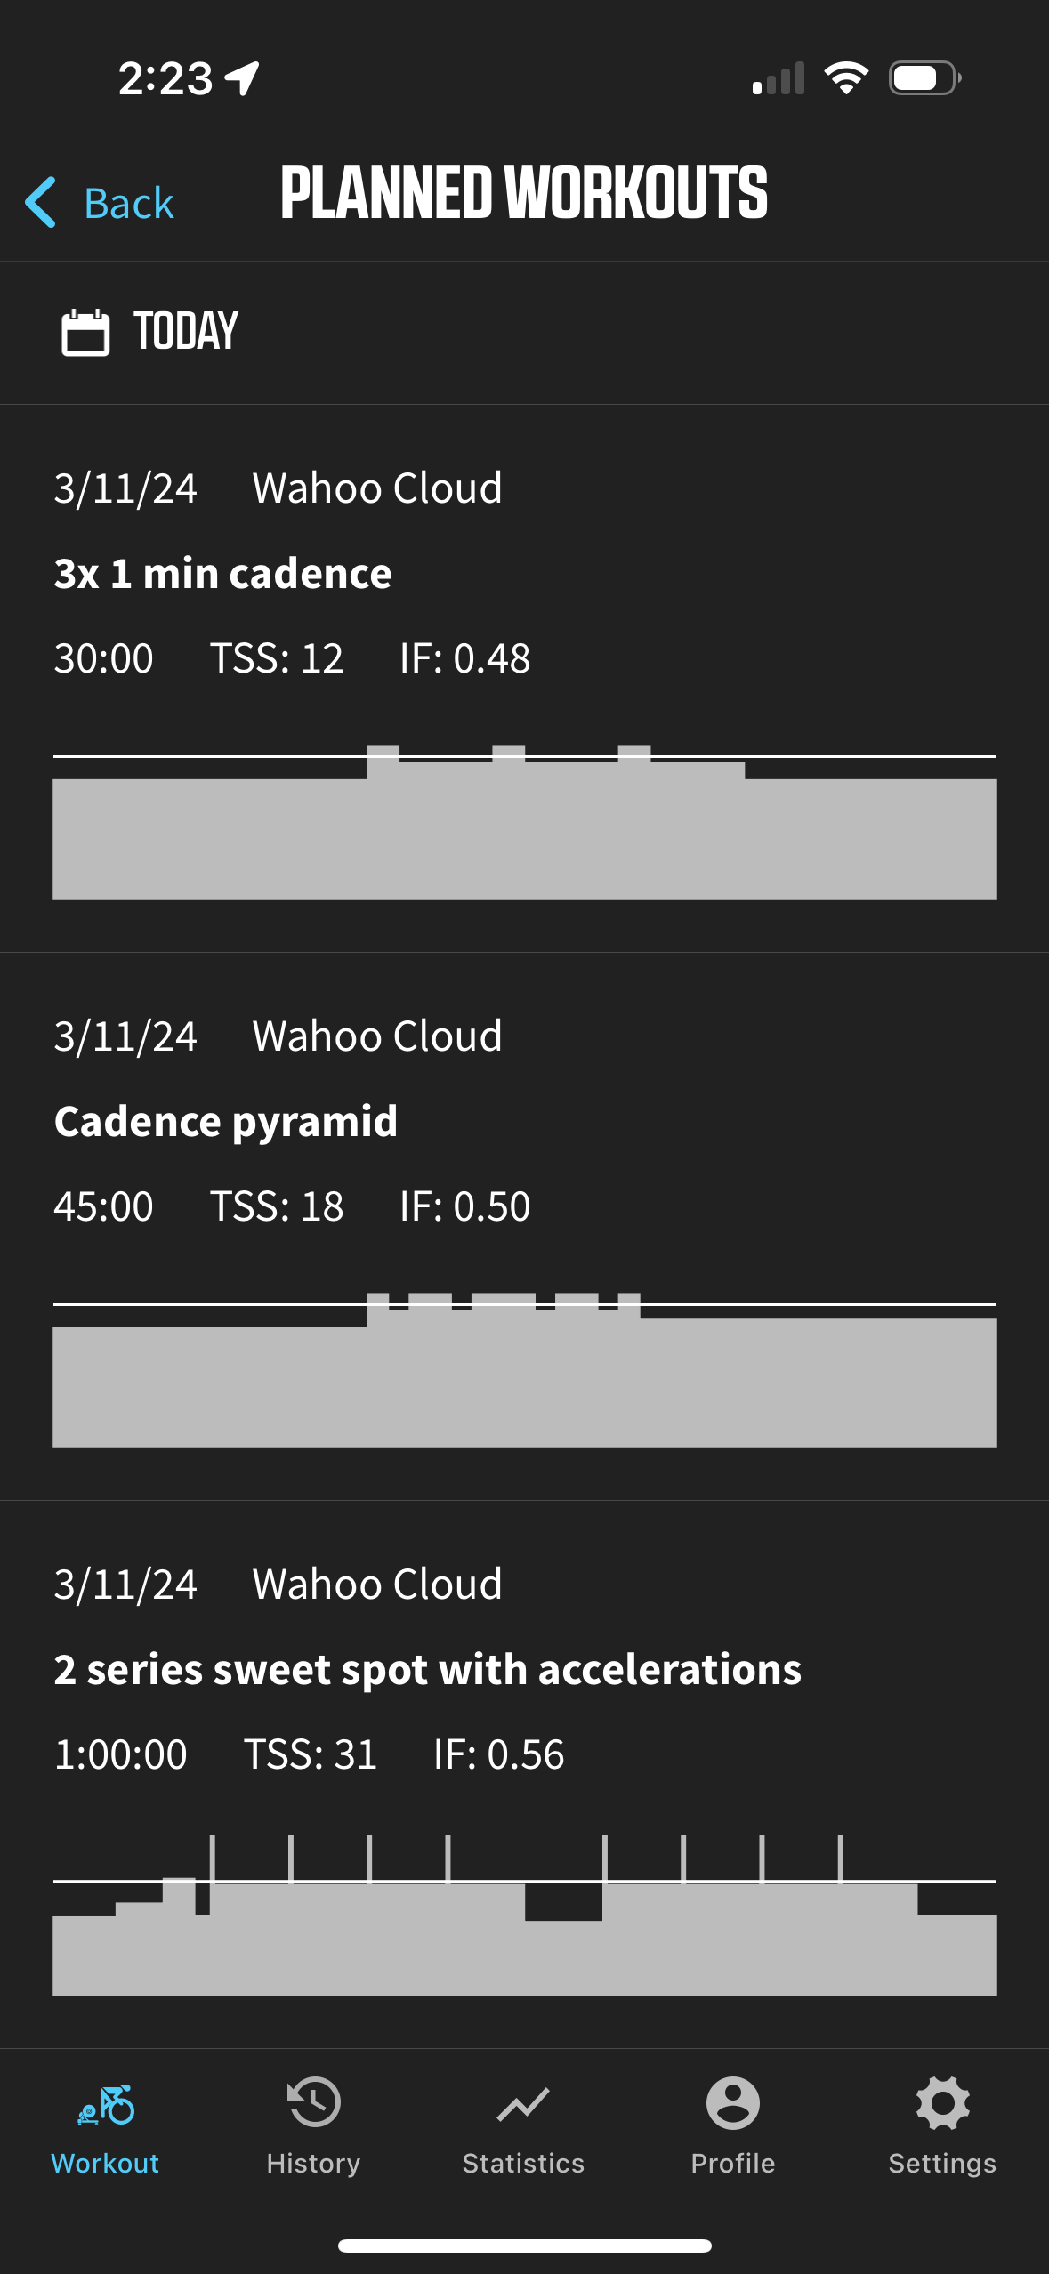Tap the TODAY section header

point(186,332)
